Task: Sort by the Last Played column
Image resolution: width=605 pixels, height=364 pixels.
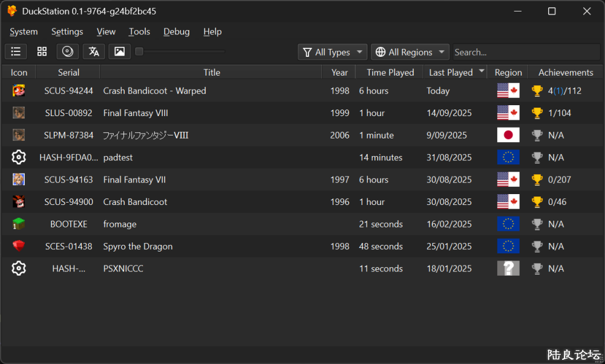Action: (451, 73)
